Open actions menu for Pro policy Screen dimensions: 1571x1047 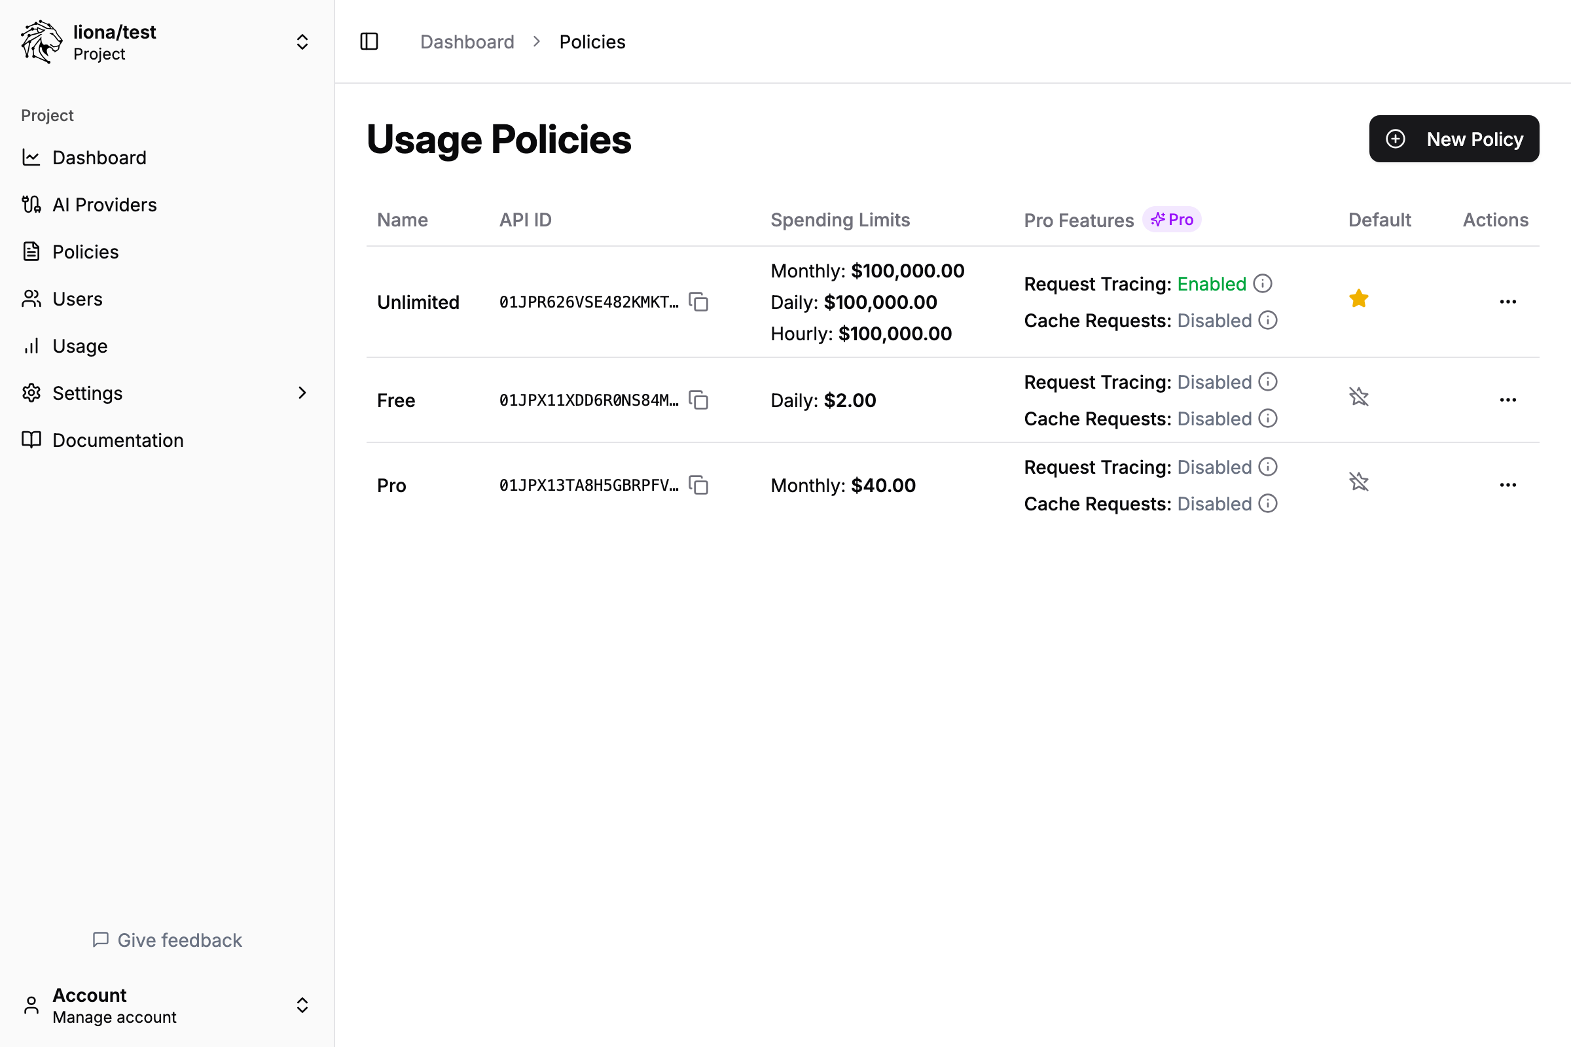(x=1508, y=485)
